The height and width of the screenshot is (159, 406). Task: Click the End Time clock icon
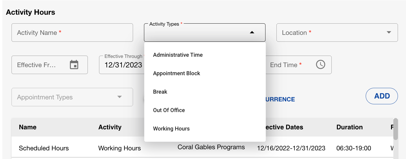320,65
